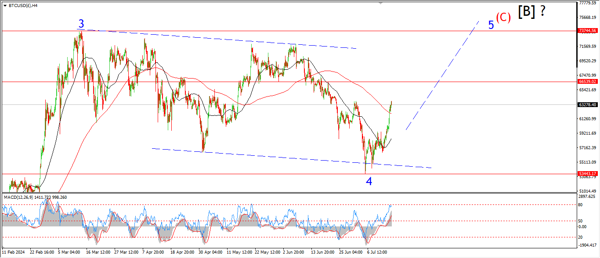Click the 11 Feb 2024 date label
This screenshot has height=258, width=600.
pyautogui.click(x=14, y=252)
